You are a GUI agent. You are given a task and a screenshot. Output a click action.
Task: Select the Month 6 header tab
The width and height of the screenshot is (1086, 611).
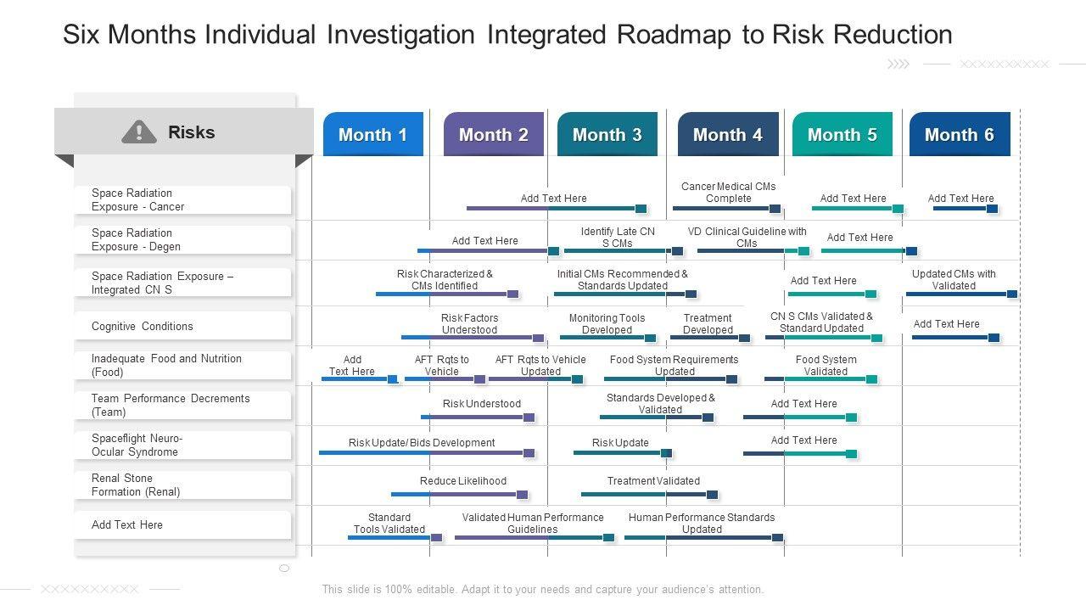pos(959,134)
